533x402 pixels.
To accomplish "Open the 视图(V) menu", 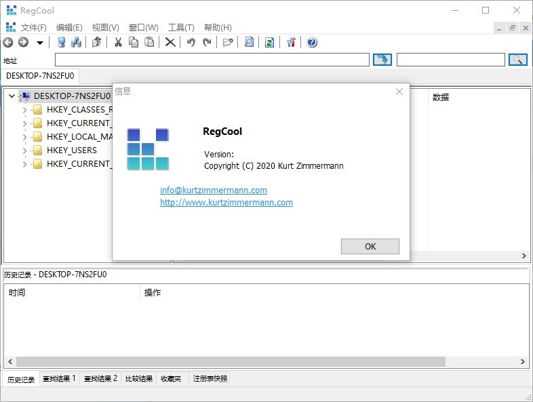I will click(105, 28).
